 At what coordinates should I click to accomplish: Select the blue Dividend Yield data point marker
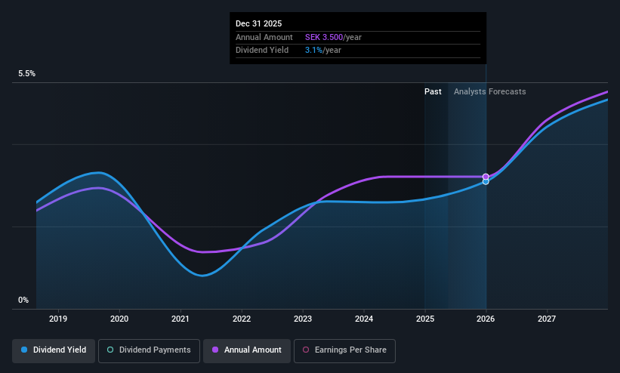click(486, 181)
